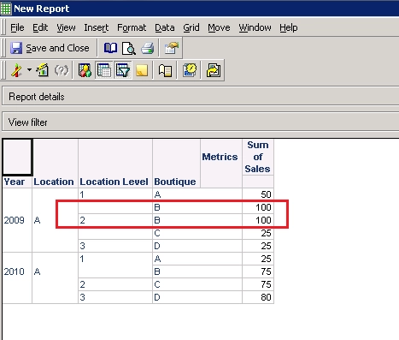Click the New Report window grid icon
The height and width of the screenshot is (340, 399).
6,9
